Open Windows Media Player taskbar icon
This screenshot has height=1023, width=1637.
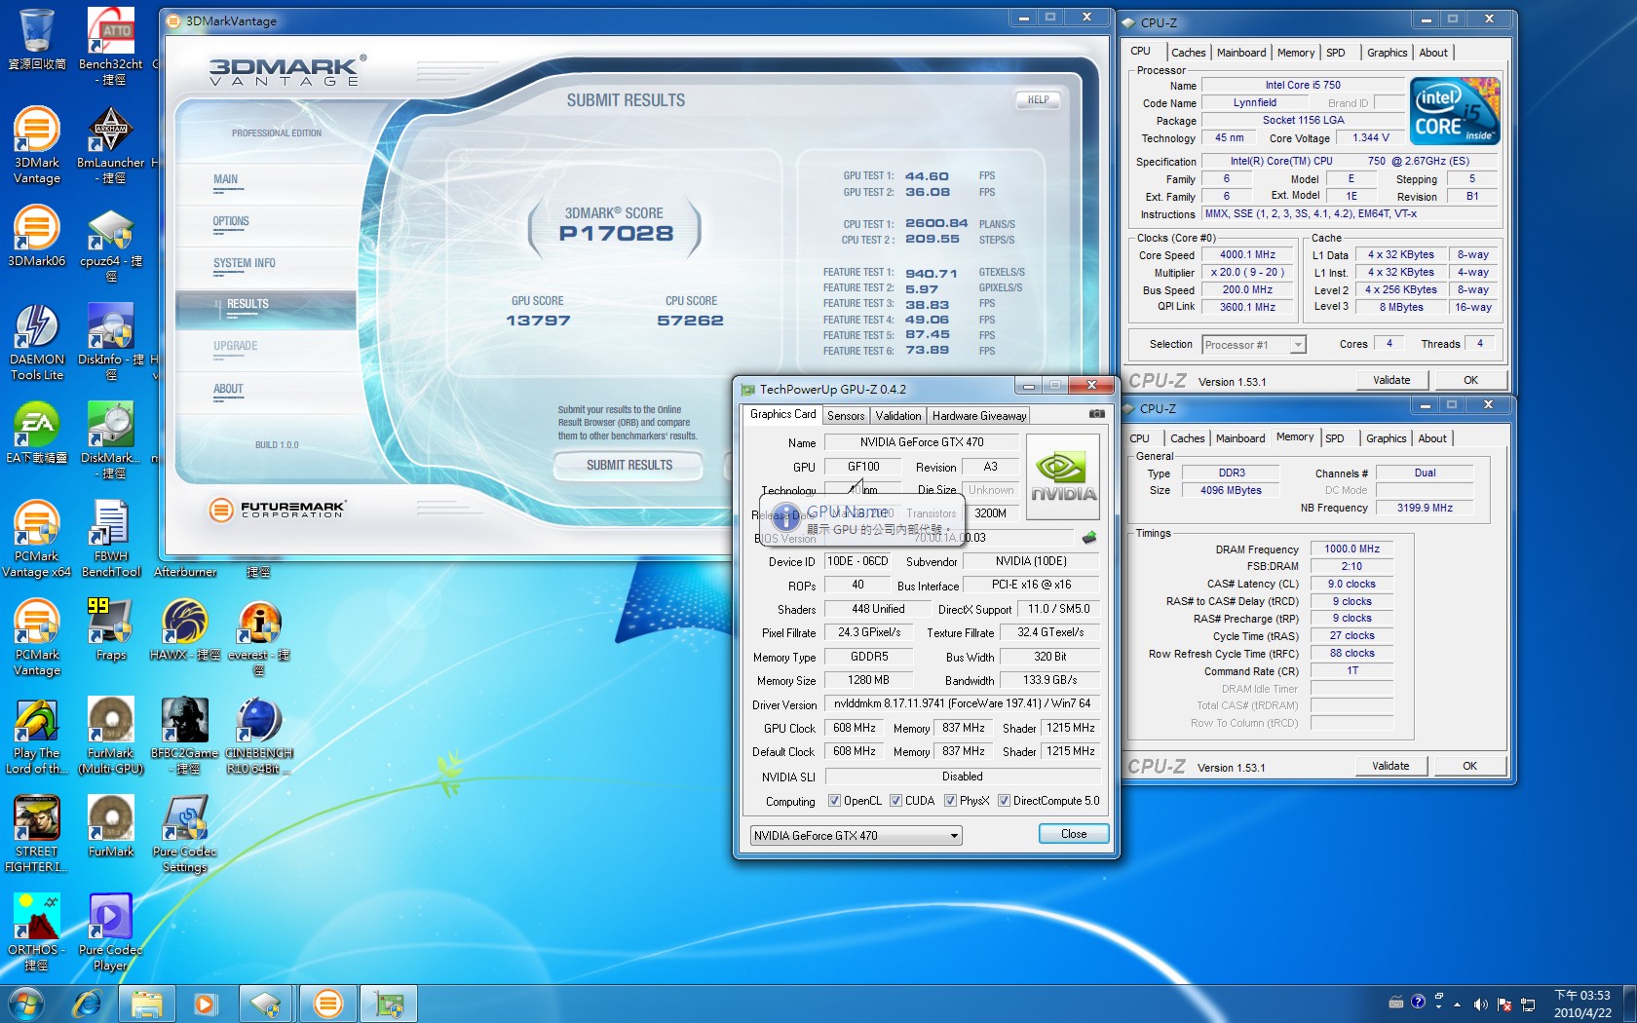(x=206, y=1003)
